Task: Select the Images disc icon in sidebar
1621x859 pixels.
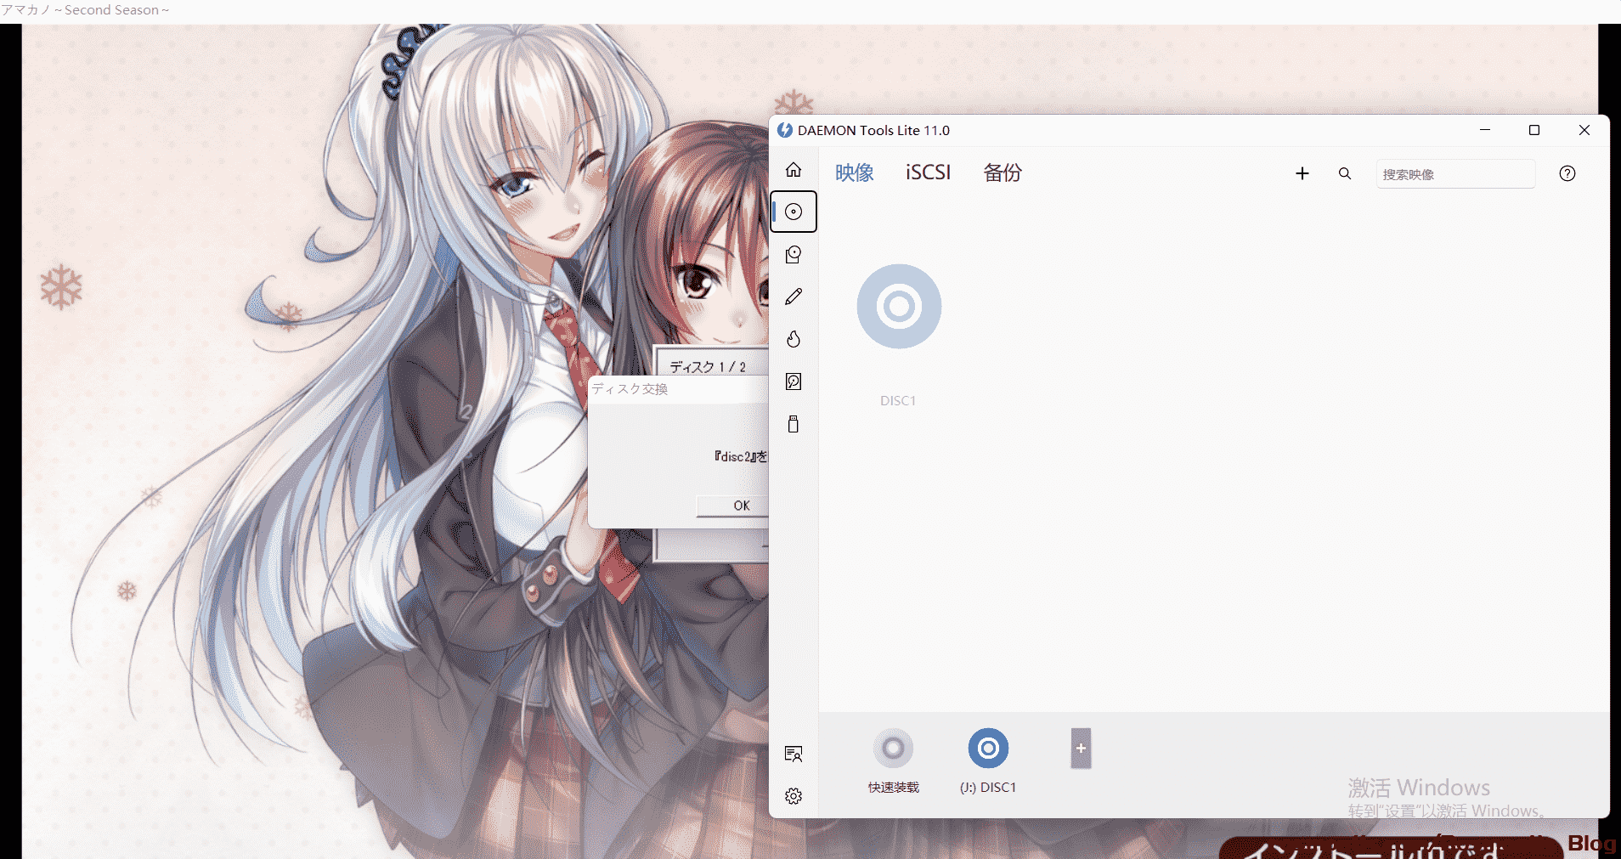Action: (x=794, y=212)
